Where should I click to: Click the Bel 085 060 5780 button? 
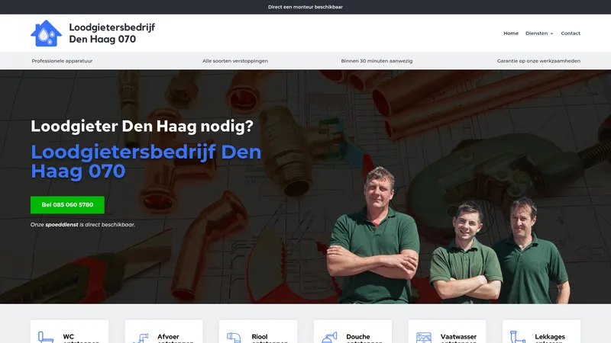pos(67,204)
